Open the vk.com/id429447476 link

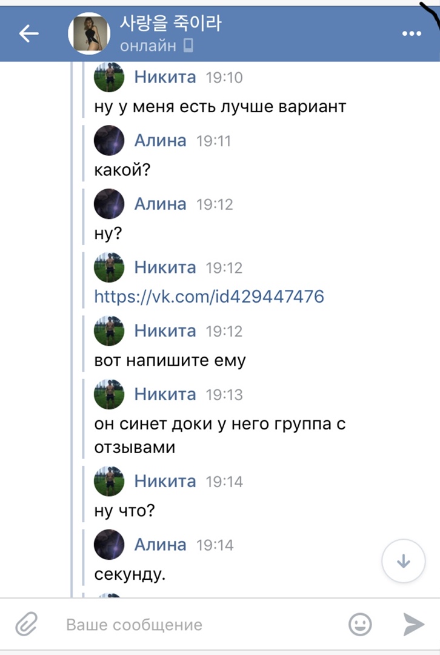(x=209, y=297)
